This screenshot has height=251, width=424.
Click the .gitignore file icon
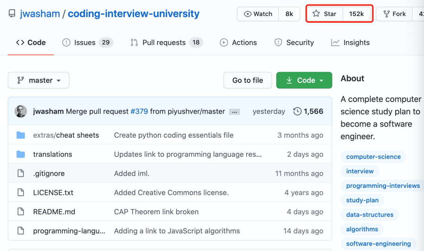tap(21, 173)
